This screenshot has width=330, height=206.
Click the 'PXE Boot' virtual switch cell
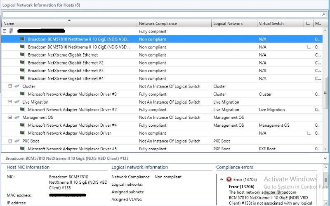point(267,149)
